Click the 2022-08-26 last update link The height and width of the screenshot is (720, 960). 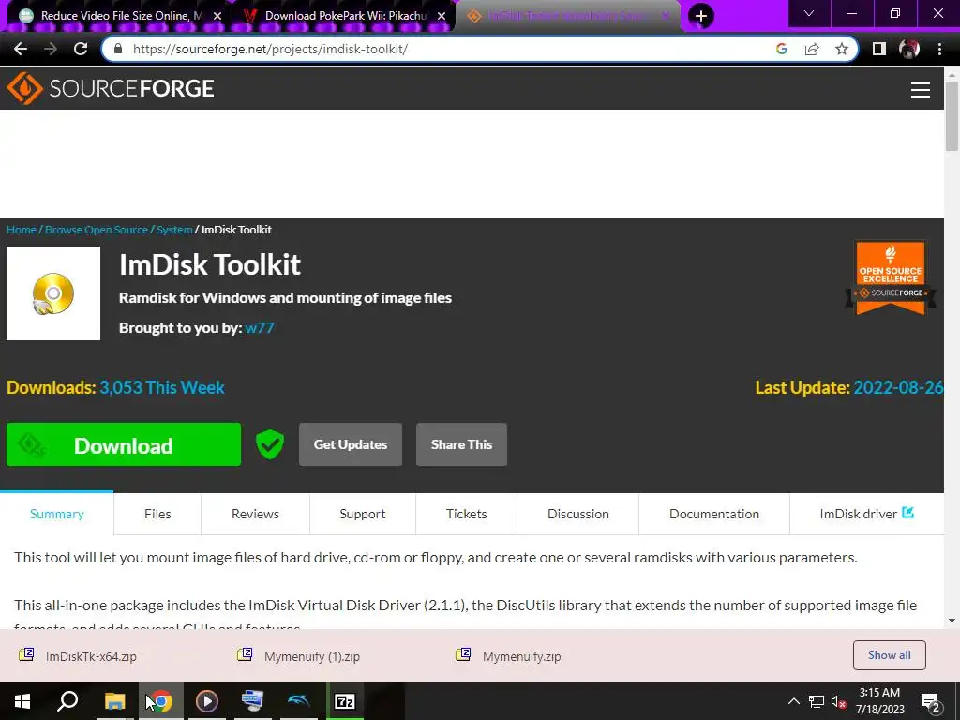click(x=898, y=387)
